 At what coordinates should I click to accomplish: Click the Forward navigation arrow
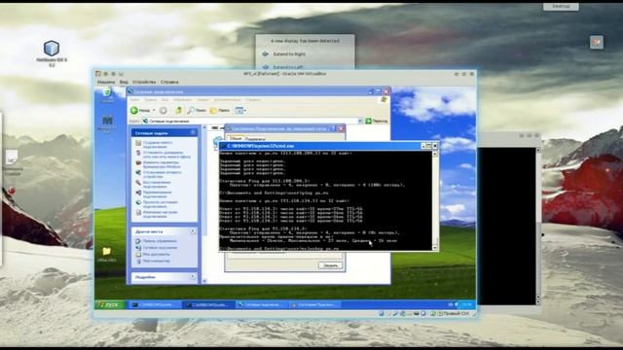(x=164, y=110)
